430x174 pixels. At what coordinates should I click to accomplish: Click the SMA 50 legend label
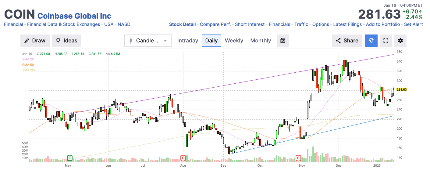click(x=28, y=65)
